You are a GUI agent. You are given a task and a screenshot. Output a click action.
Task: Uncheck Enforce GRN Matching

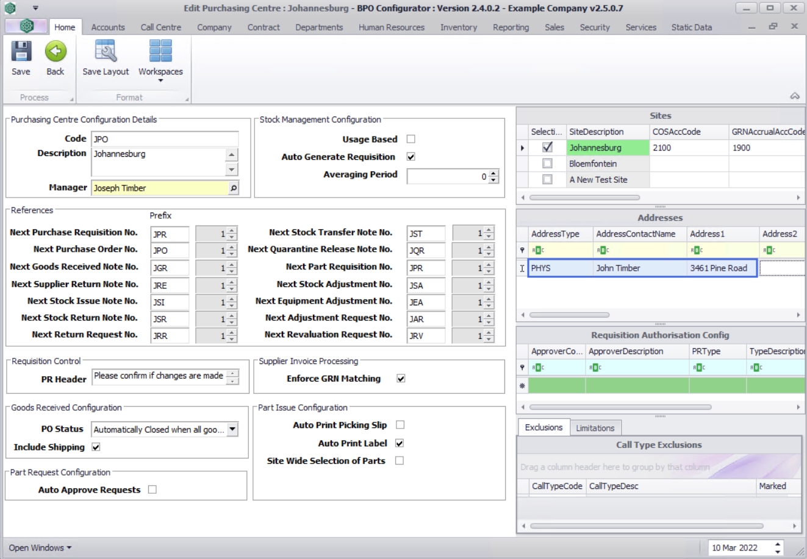point(401,379)
